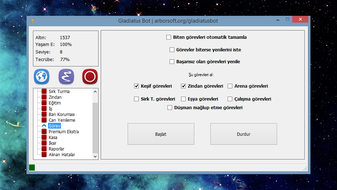Viewport: 337px width, 190px height.
Task: Click the green status indicator square
Action: [x=32, y=167]
